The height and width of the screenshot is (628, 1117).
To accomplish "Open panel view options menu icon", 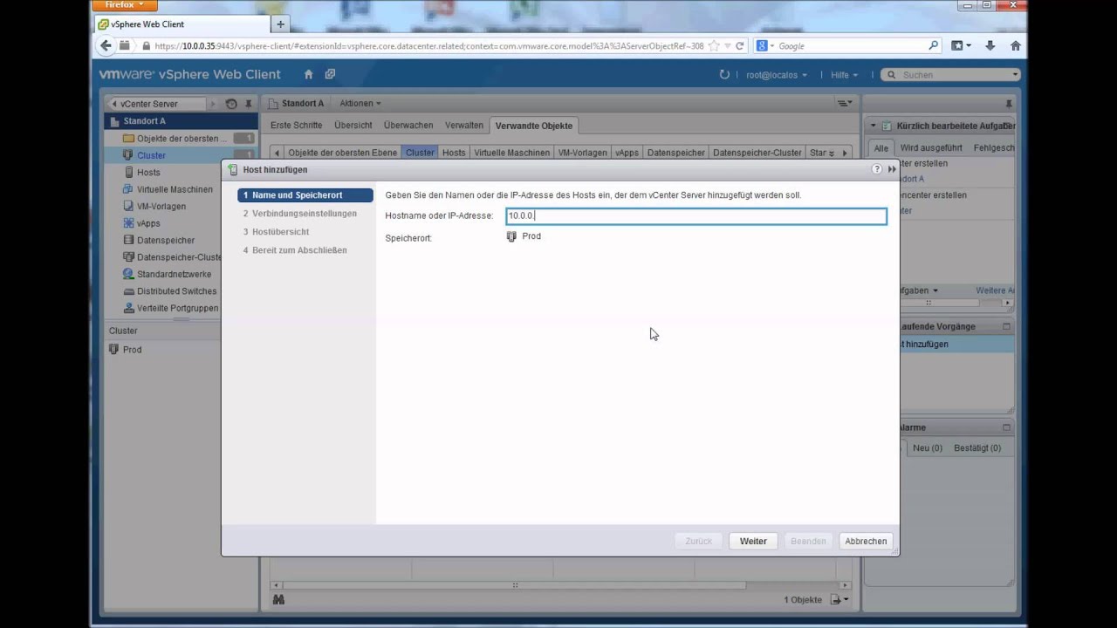I will 844,104.
